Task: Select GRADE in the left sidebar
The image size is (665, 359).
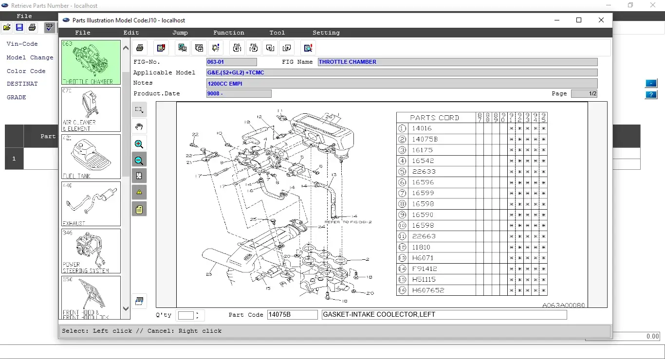Action: point(16,97)
